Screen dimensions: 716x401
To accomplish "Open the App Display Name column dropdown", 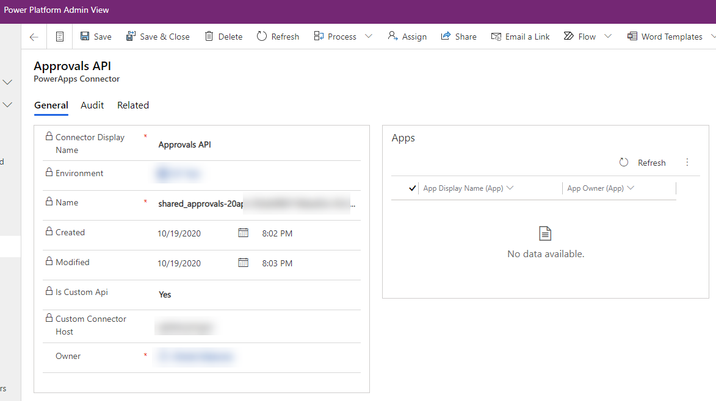I will click(x=510, y=188).
